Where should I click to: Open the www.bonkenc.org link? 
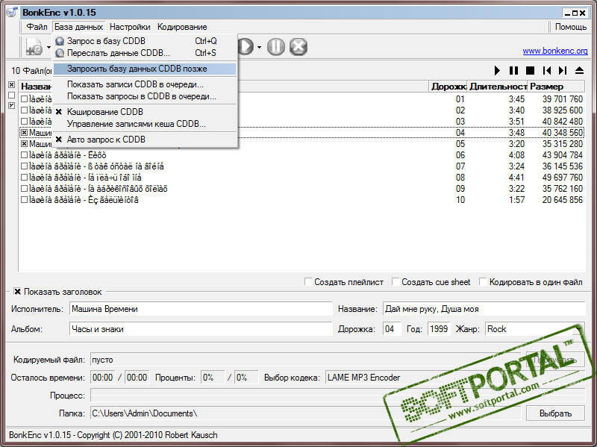[554, 51]
